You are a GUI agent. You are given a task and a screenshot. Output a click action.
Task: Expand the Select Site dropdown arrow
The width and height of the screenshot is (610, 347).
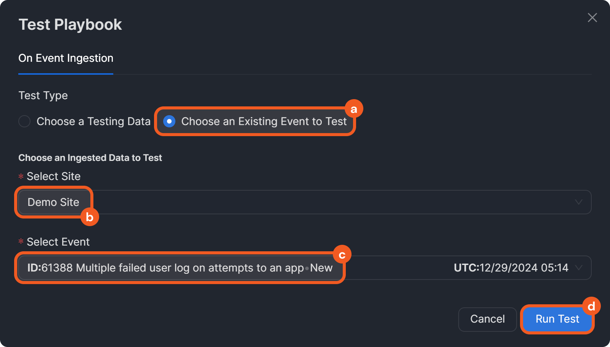[578, 202]
